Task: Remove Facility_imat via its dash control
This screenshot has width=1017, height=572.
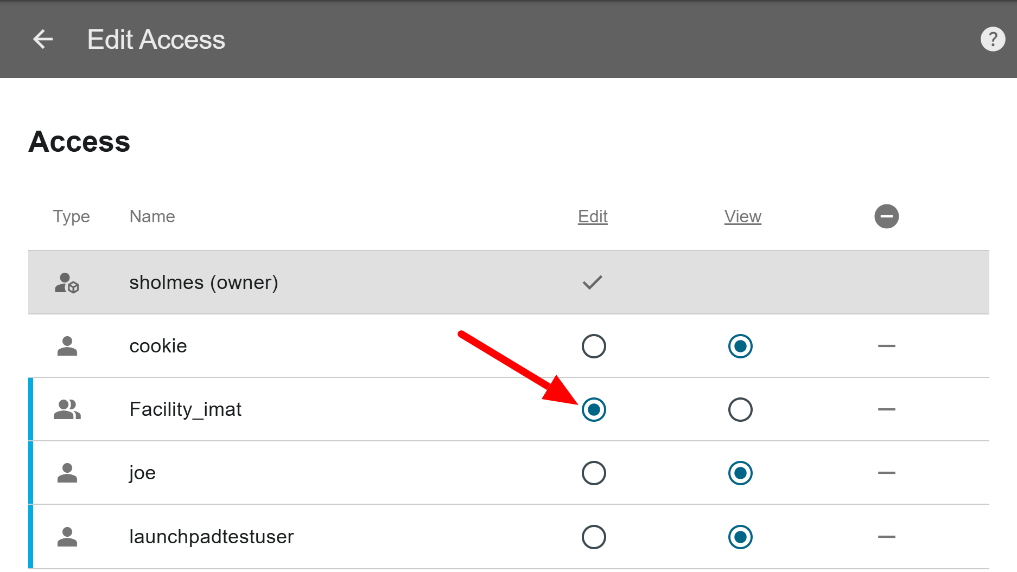Action: 887,409
